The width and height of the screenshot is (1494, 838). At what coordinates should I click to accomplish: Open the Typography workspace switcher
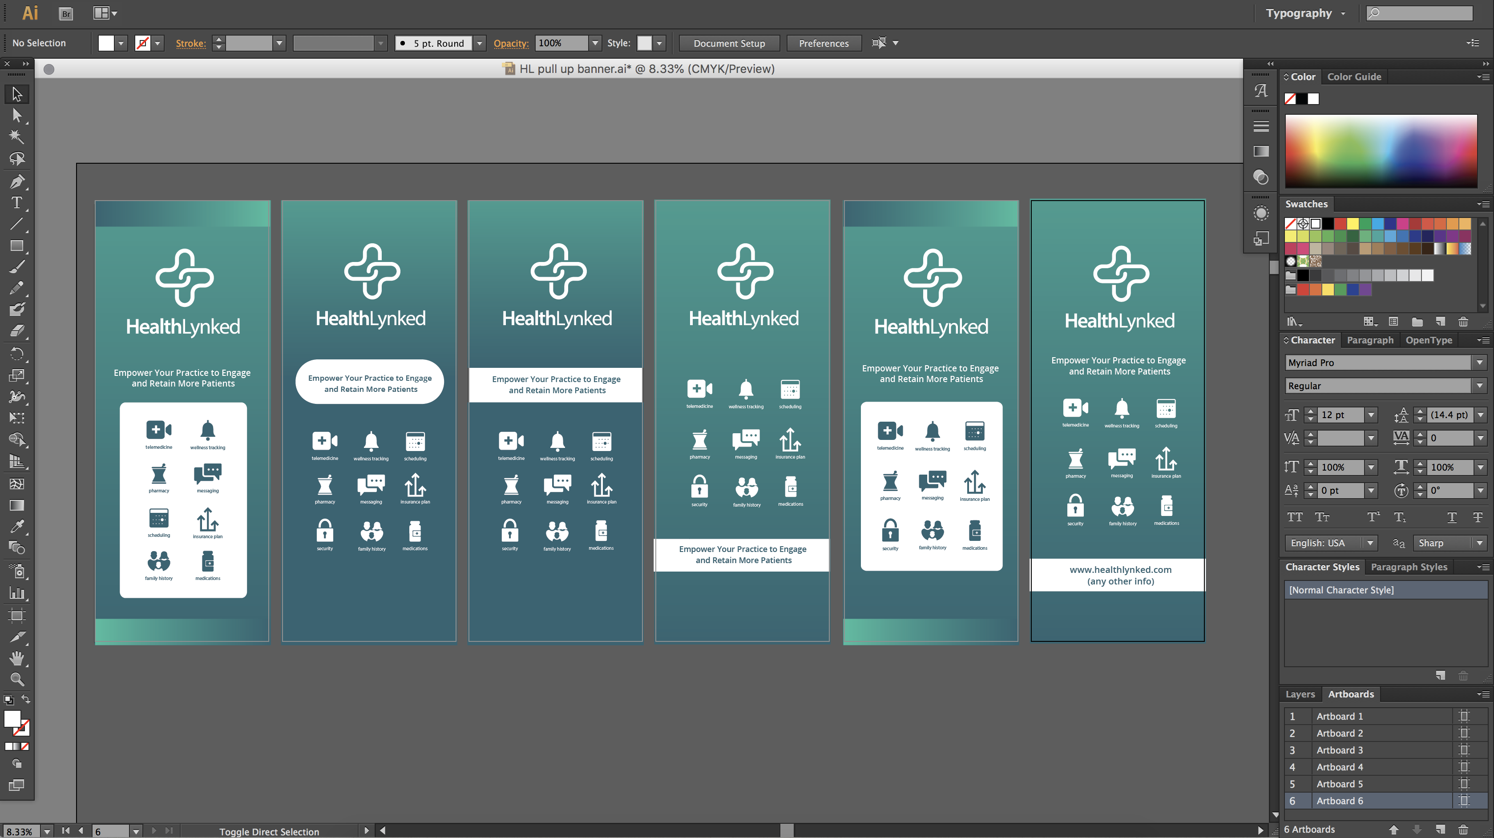point(1305,13)
